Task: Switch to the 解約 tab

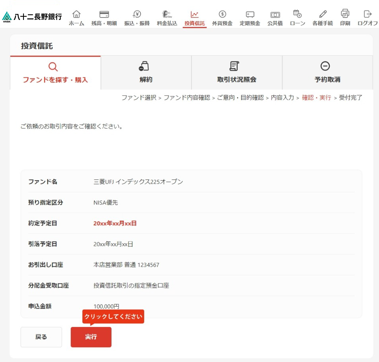Action: [146, 73]
